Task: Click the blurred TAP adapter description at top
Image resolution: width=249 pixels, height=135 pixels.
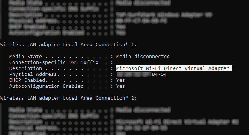Action: (164, 15)
